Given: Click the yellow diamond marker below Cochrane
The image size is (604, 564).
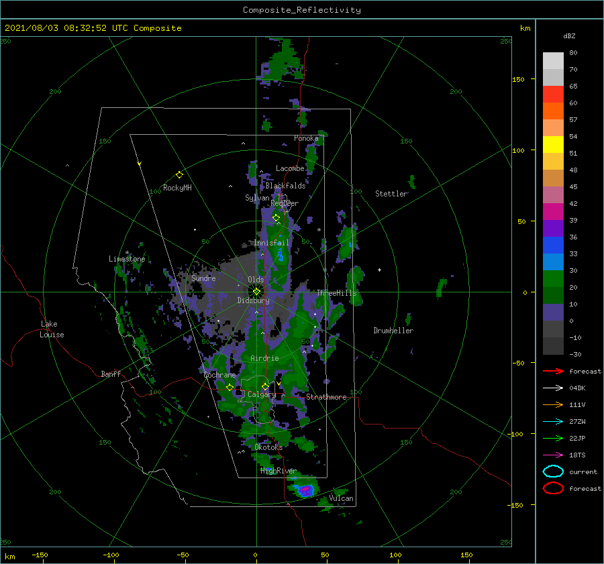Looking at the screenshot, I should point(230,388).
